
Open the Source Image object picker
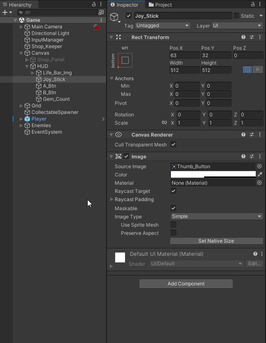[259, 167]
